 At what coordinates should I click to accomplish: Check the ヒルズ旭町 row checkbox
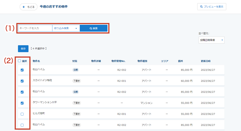[x=22, y=114]
